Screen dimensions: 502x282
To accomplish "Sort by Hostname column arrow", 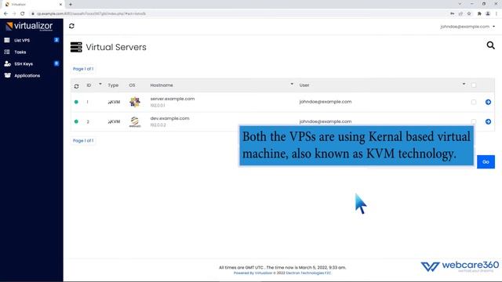I will pos(292,84).
